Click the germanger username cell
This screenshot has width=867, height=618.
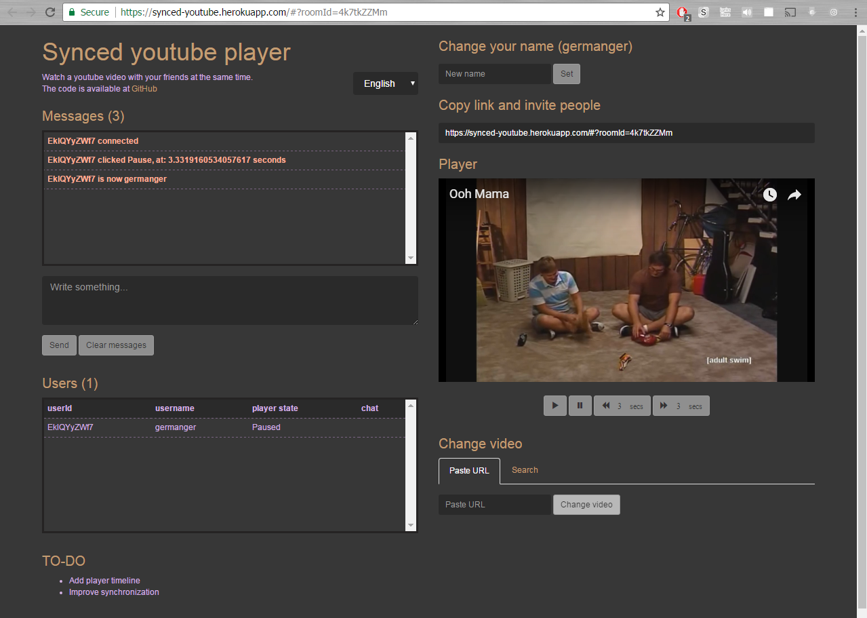[x=176, y=427]
